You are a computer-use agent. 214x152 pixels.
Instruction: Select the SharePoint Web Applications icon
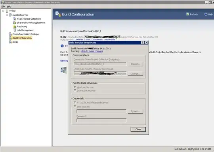15,23
